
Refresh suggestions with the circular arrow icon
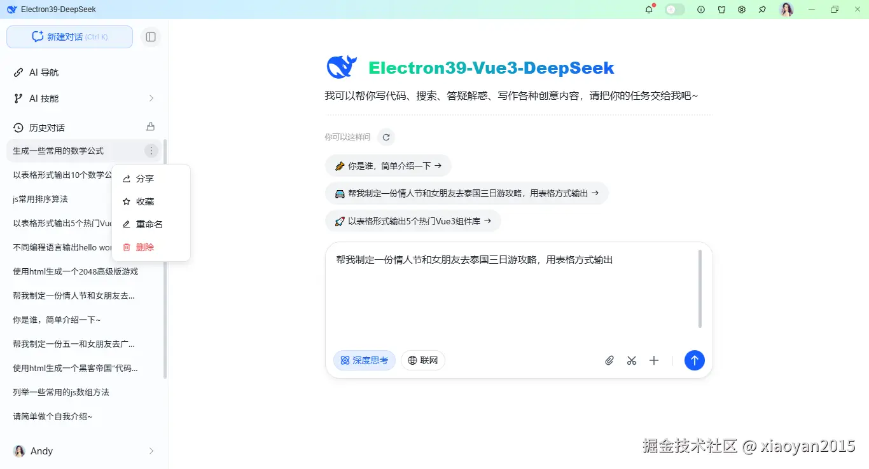(x=386, y=137)
